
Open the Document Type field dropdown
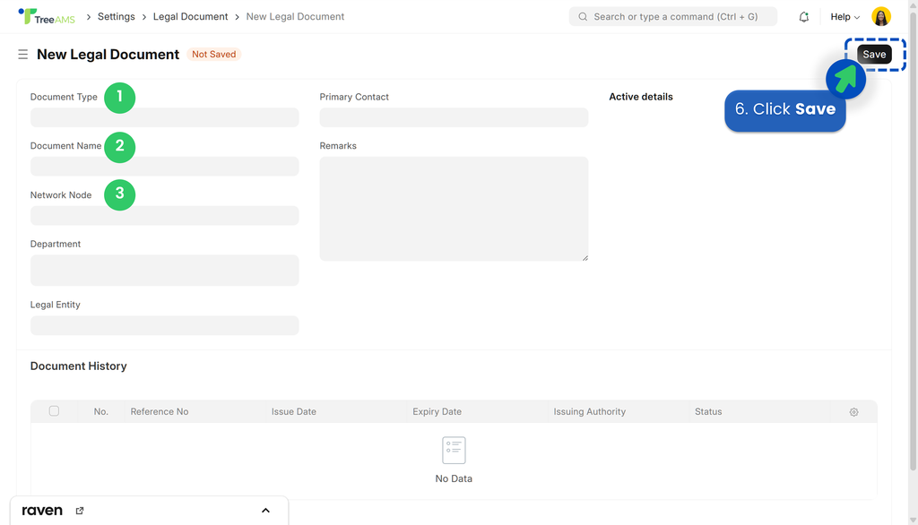164,117
